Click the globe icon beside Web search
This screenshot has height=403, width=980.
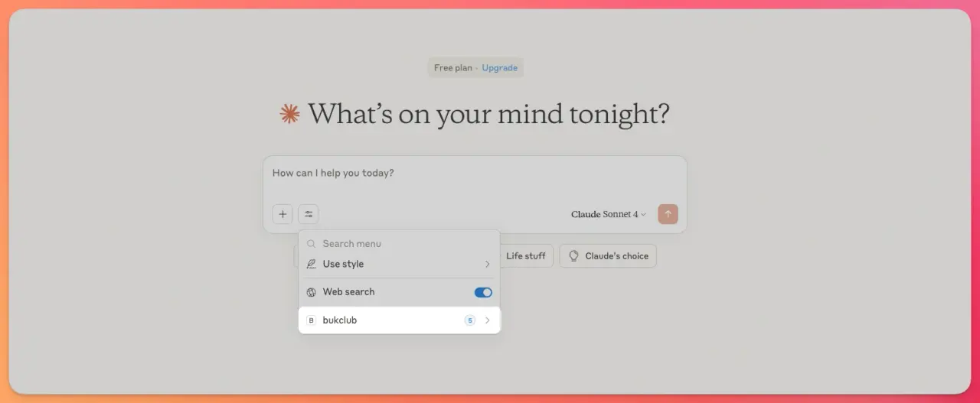[311, 292]
